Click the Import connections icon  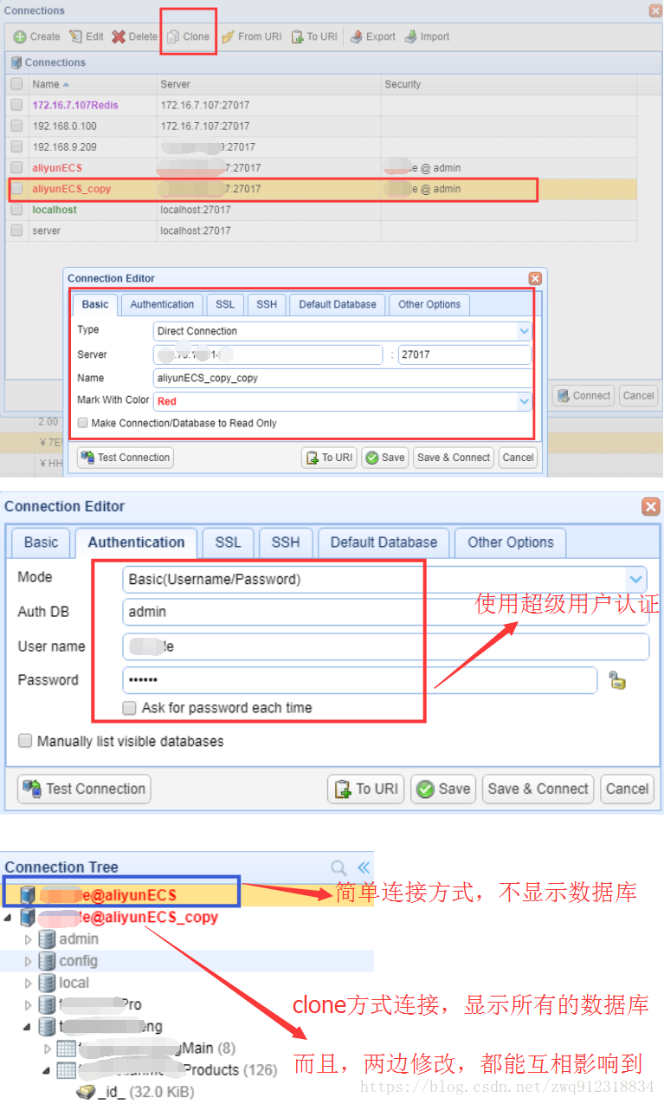click(411, 37)
